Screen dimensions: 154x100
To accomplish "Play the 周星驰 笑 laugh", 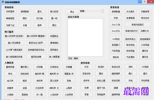I will click(69, 74).
